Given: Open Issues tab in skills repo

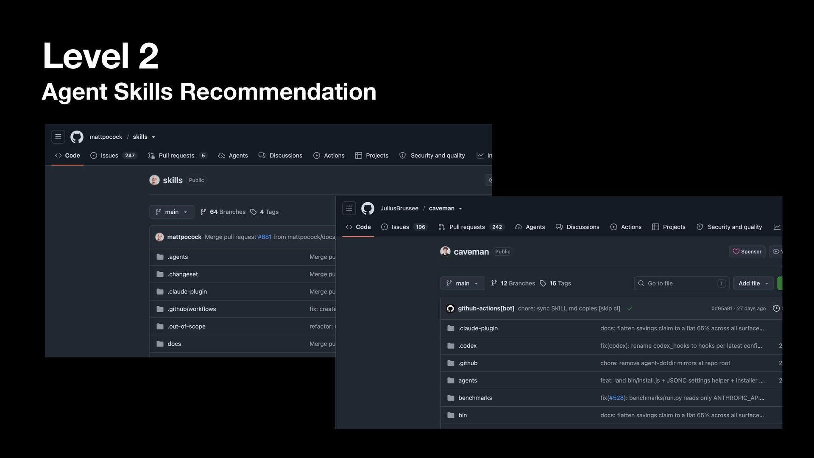Looking at the screenshot, I should [x=113, y=156].
